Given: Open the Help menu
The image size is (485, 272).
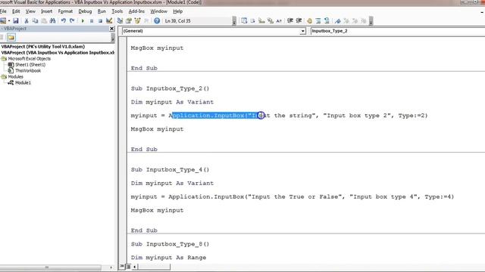Looking at the screenshot, I should tap(178, 11).
